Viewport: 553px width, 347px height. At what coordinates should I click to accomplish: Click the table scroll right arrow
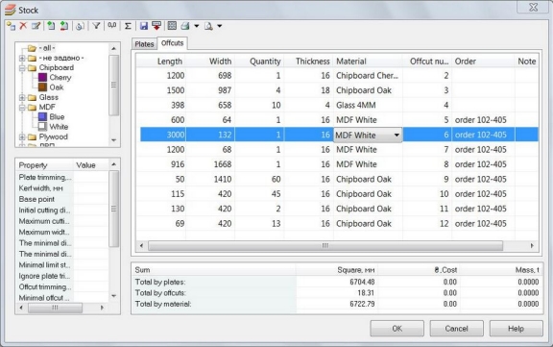[532, 245]
